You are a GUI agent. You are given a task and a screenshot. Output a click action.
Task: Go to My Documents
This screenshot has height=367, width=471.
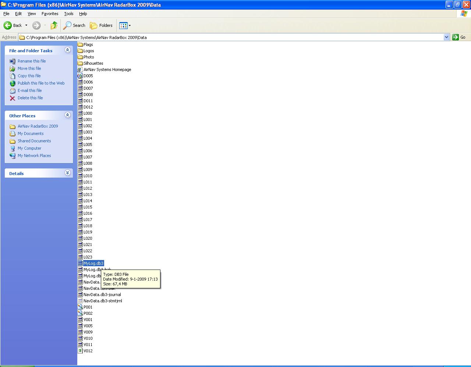31,133
